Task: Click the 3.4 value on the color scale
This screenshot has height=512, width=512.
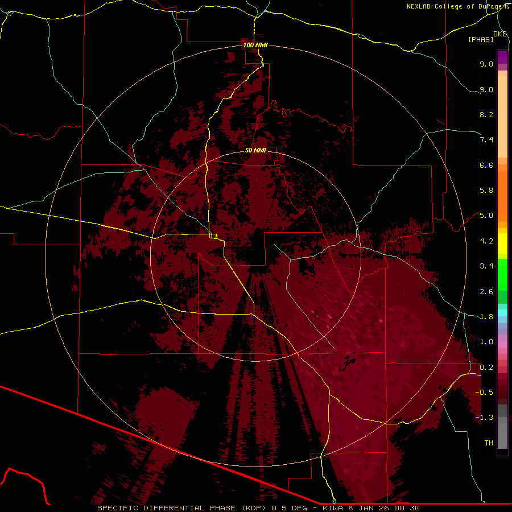Action: [486, 266]
